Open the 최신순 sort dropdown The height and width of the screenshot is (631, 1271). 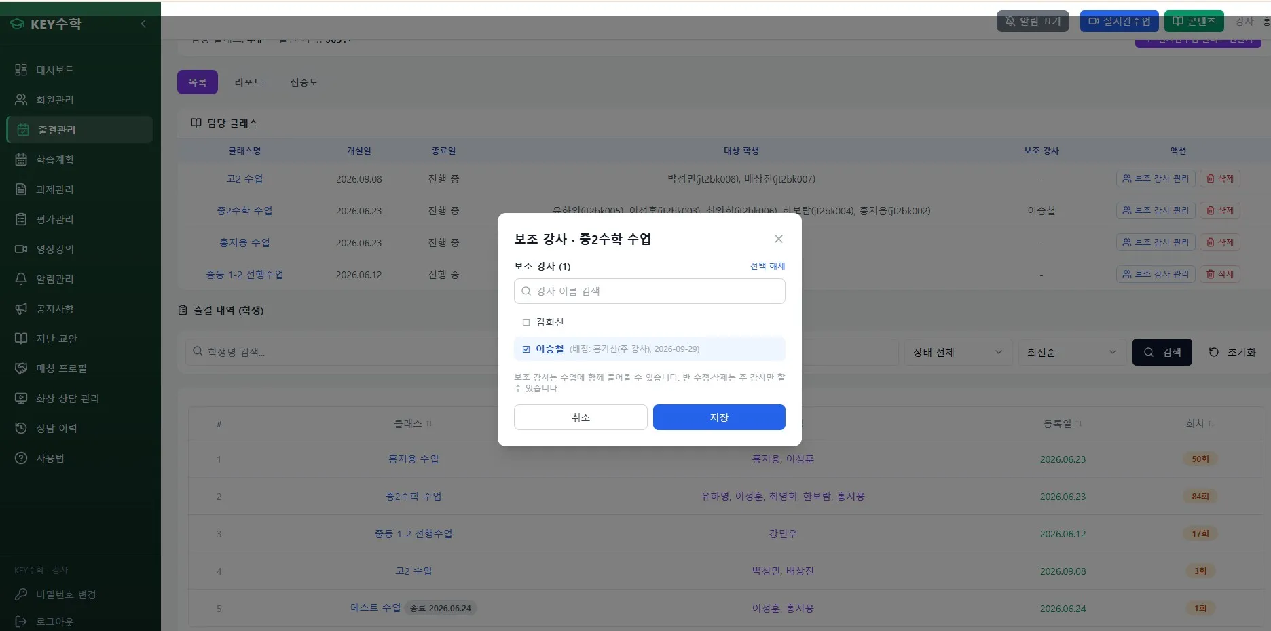point(1072,352)
